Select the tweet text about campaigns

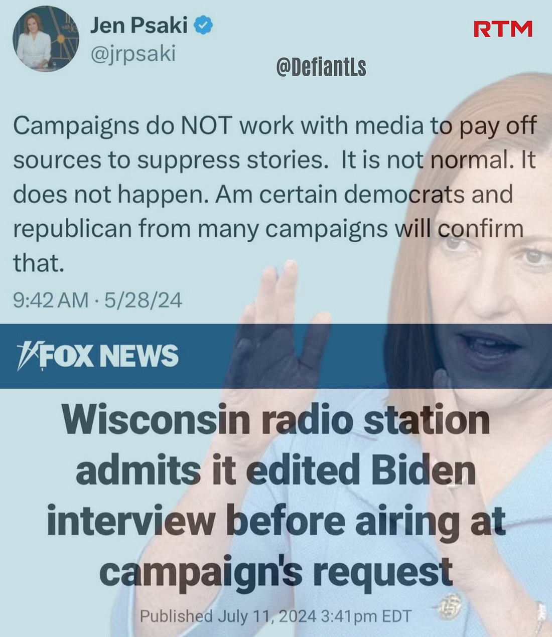(x=274, y=194)
